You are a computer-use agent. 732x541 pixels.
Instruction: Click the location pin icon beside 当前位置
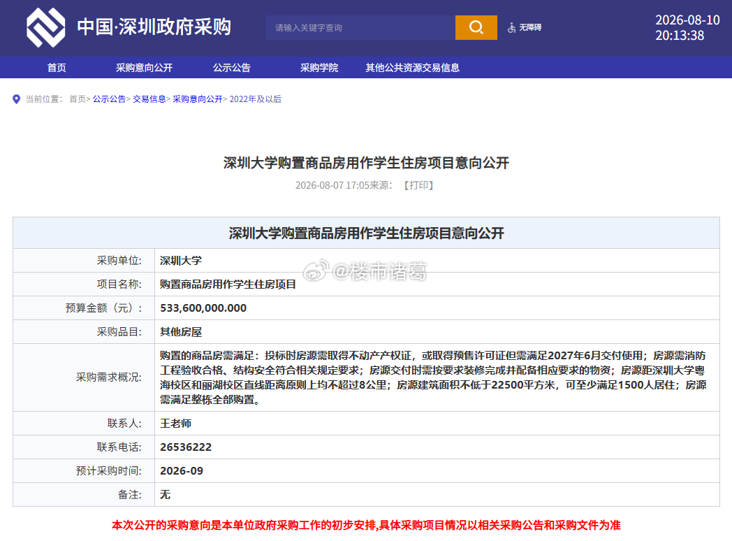point(16,99)
